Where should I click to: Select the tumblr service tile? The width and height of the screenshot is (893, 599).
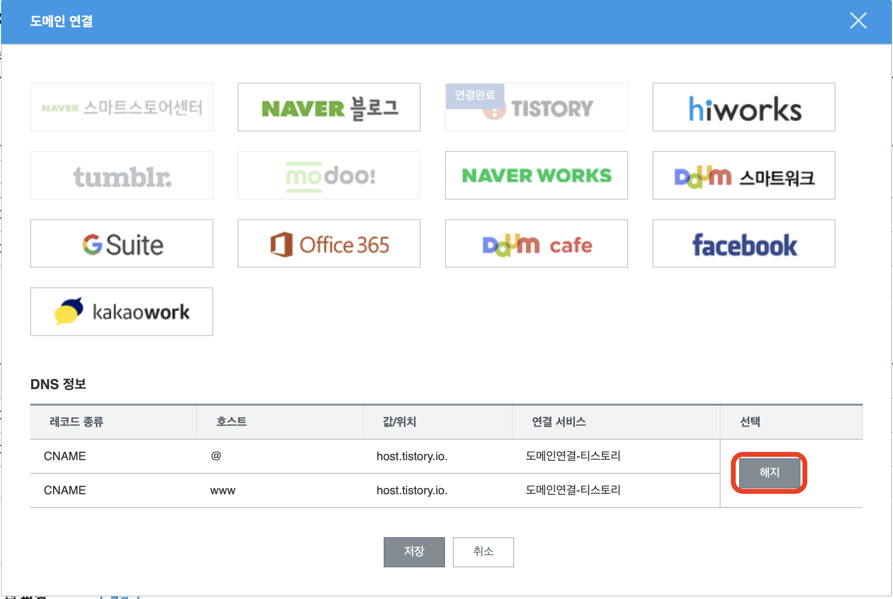(x=122, y=175)
